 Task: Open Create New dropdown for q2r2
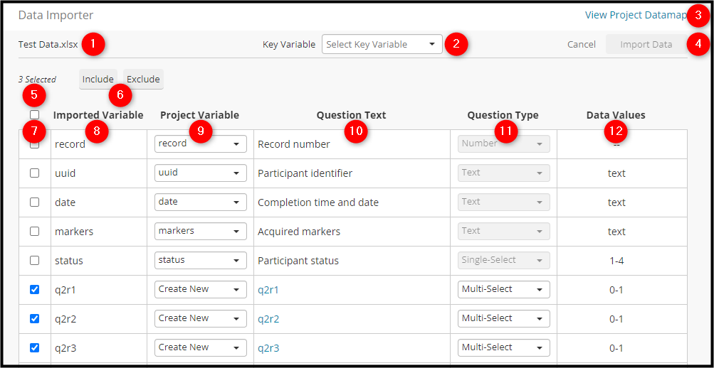tap(200, 318)
